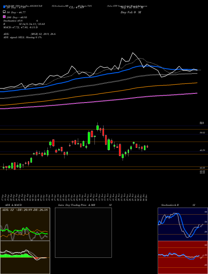Click the 'Day Vol: 0 M' text
The height and width of the screenshot is (274, 208).
(131, 12)
